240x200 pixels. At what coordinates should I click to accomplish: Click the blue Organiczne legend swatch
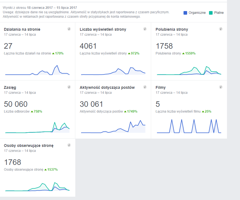tap(185, 13)
